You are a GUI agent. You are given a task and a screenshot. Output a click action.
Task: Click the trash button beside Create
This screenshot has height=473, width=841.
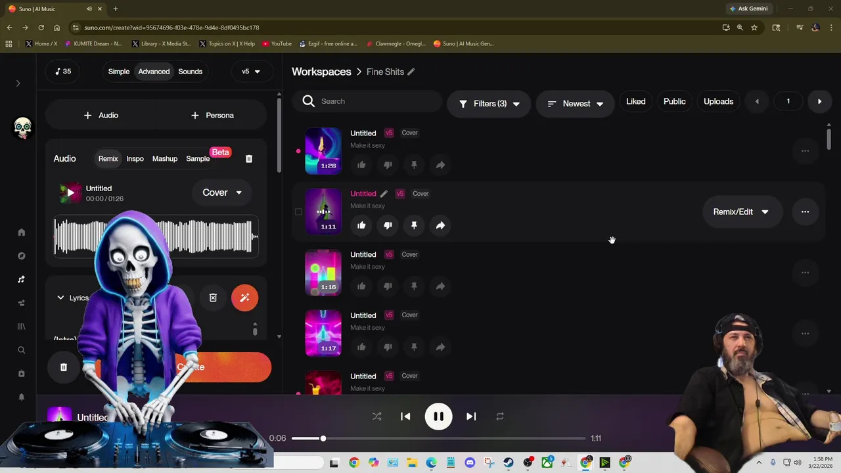[x=64, y=367]
